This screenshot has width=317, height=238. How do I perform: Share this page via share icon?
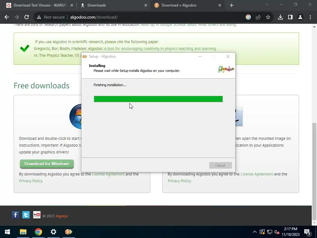(x=258, y=17)
